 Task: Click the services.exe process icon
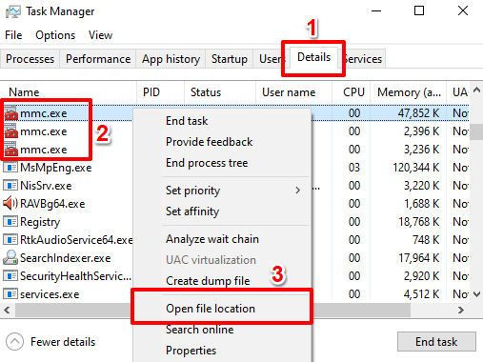point(10,293)
